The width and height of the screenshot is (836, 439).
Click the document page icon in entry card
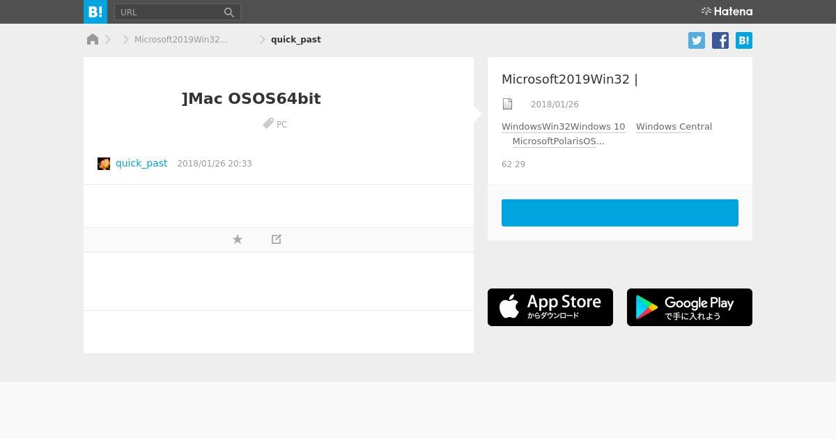(x=508, y=104)
